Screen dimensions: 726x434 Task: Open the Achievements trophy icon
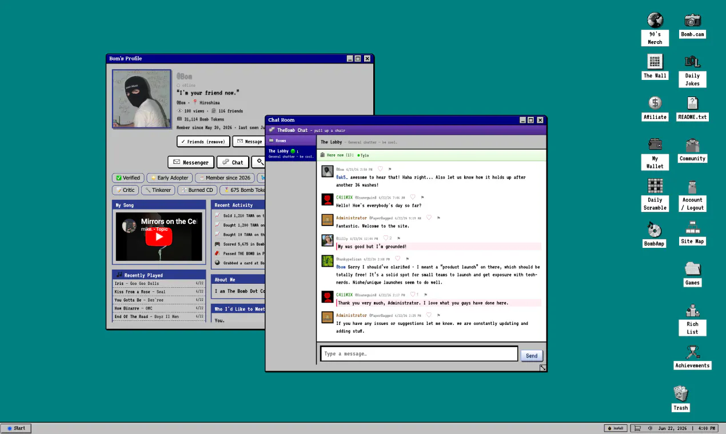(x=692, y=356)
